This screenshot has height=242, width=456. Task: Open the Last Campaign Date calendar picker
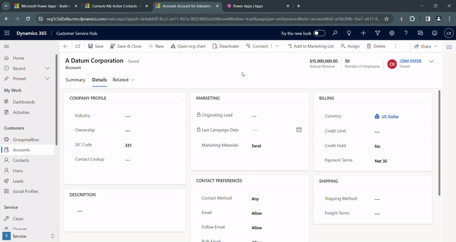299,130
